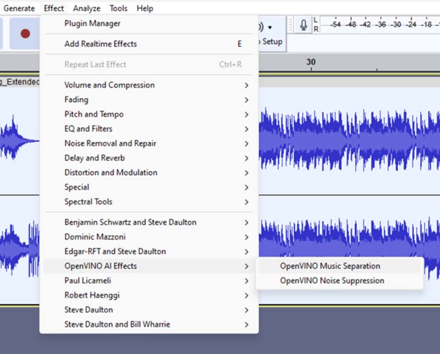
Task: Click the microphone record meter icon
Action: (304, 25)
